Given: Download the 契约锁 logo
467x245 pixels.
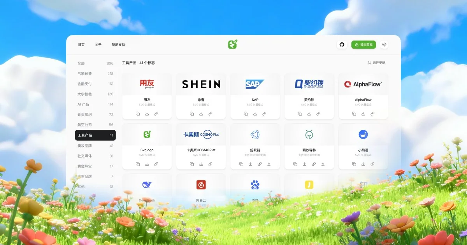Looking at the screenshot, I should pyautogui.click(x=309, y=114).
